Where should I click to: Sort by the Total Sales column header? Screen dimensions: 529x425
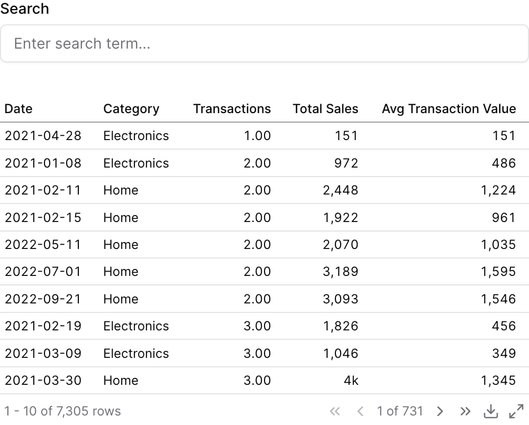coord(325,109)
